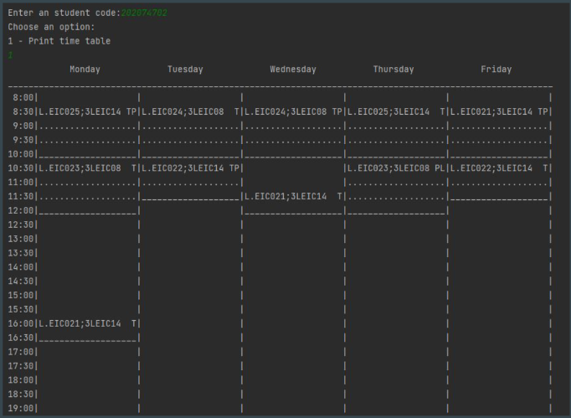Click the 'Enter an student code:' prompt text
Image resolution: width=571 pixels, height=418 pixels.
[64, 13]
